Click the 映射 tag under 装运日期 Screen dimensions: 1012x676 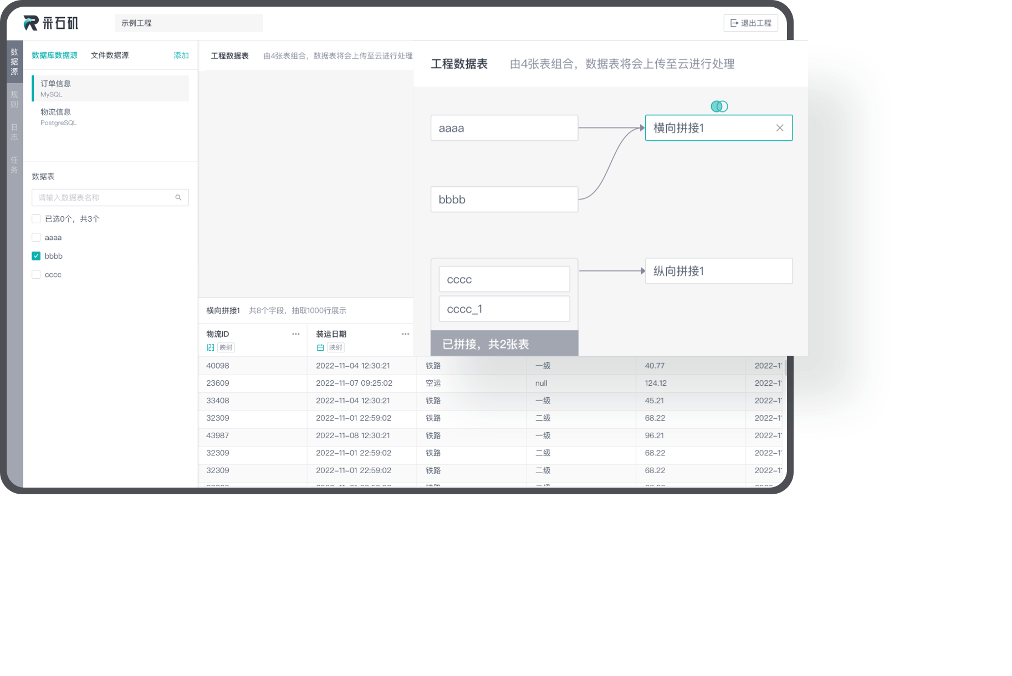pos(336,347)
